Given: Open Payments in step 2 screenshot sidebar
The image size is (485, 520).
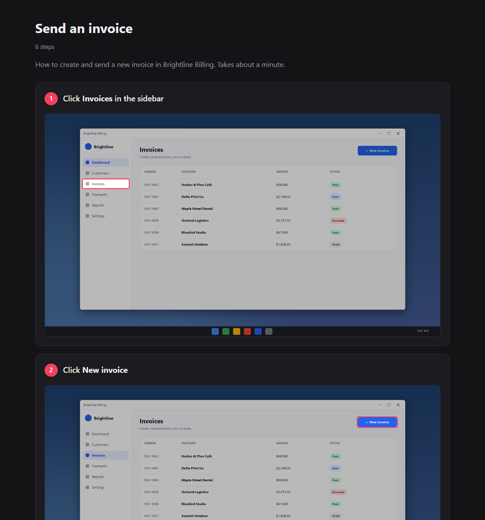Looking at the screenshot, I should (106, 466).
